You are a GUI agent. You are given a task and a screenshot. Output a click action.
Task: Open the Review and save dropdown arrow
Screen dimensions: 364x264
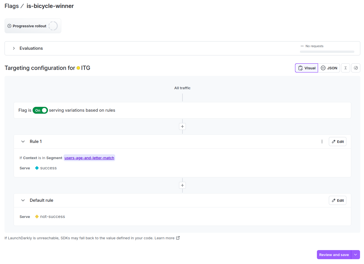point(355,255)
